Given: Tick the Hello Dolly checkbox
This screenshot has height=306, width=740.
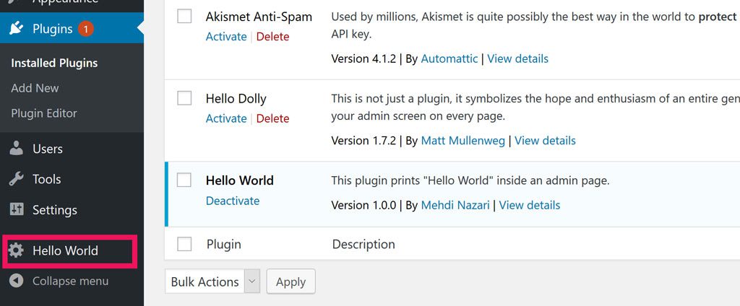Looking at the screenshot, I should (x=184, y=98).
